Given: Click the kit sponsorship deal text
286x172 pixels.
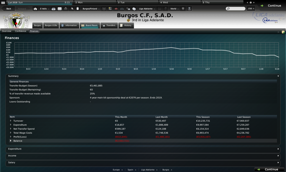Looking at the screenshot, I should pyautogui.click(x=126, y=98).
